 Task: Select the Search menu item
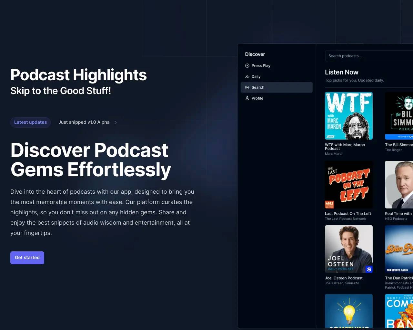point(277,87)
